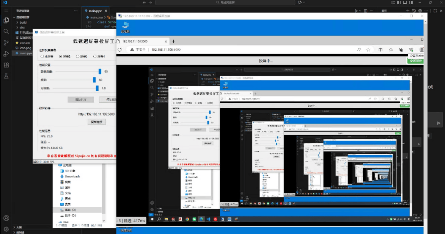The image size is (445, 234).
Task: Click the green 全屏显示 fullscreen button
Action: coord(415,61)
